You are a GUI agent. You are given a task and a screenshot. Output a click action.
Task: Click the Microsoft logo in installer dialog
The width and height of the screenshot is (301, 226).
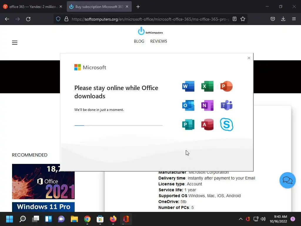click(90, 67)
